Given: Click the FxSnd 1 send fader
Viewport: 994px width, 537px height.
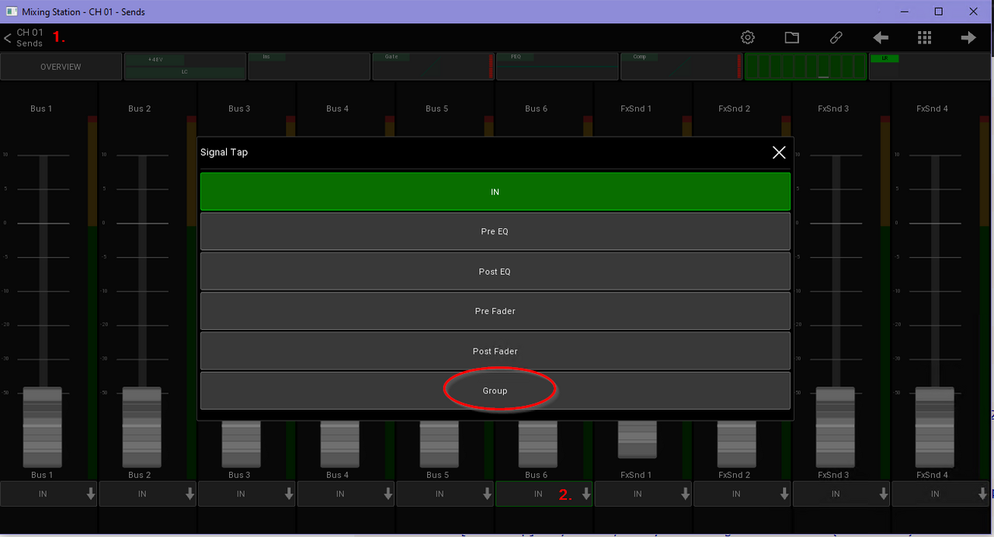Looking at the screenshot, I should (638, 439).
